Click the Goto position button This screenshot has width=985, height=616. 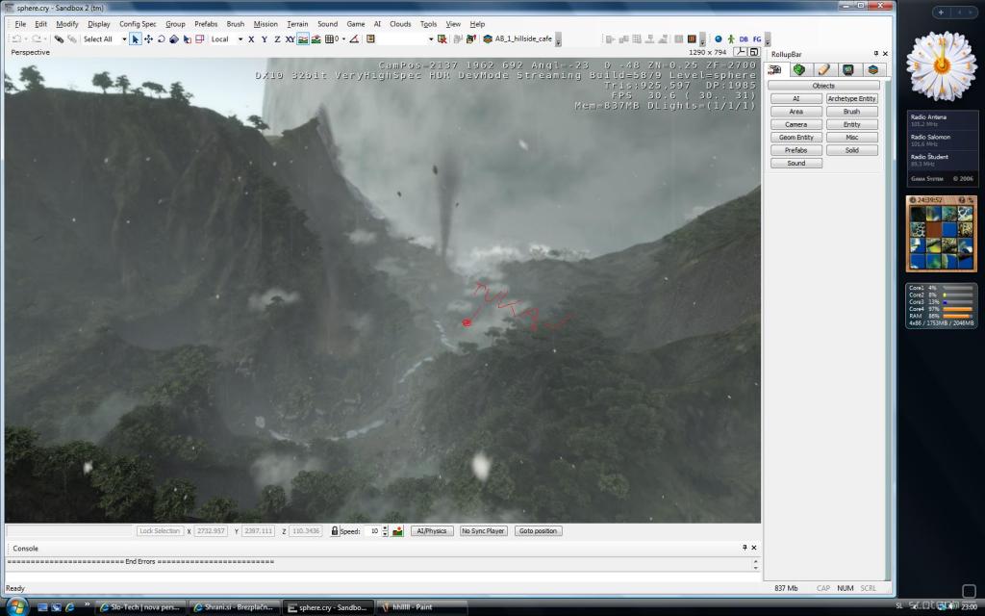coord(538,531)
